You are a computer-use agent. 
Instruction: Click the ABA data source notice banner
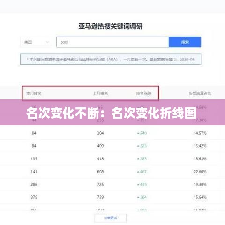[111, 59]
